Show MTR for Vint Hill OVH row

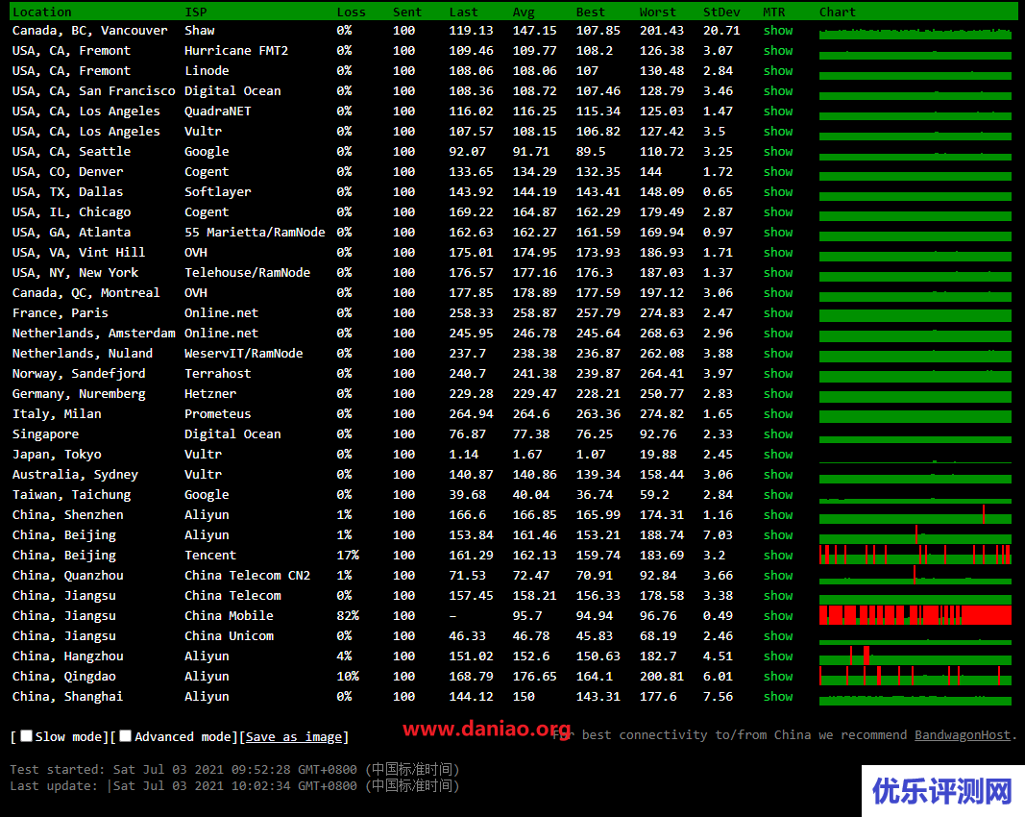(778, 253)
